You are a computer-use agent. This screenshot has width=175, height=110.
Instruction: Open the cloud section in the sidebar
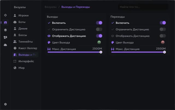click(5, 45)
